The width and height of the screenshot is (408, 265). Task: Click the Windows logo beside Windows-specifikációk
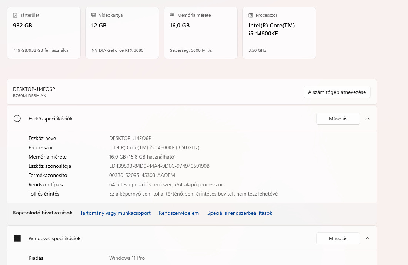click(x=17, y=238)
